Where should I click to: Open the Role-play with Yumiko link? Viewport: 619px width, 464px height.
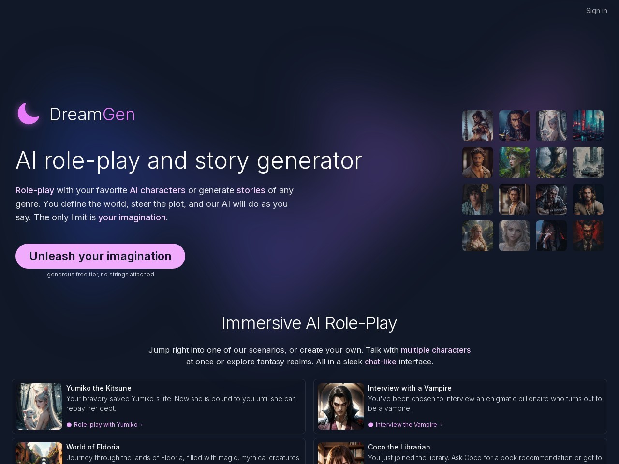[108, 425]
